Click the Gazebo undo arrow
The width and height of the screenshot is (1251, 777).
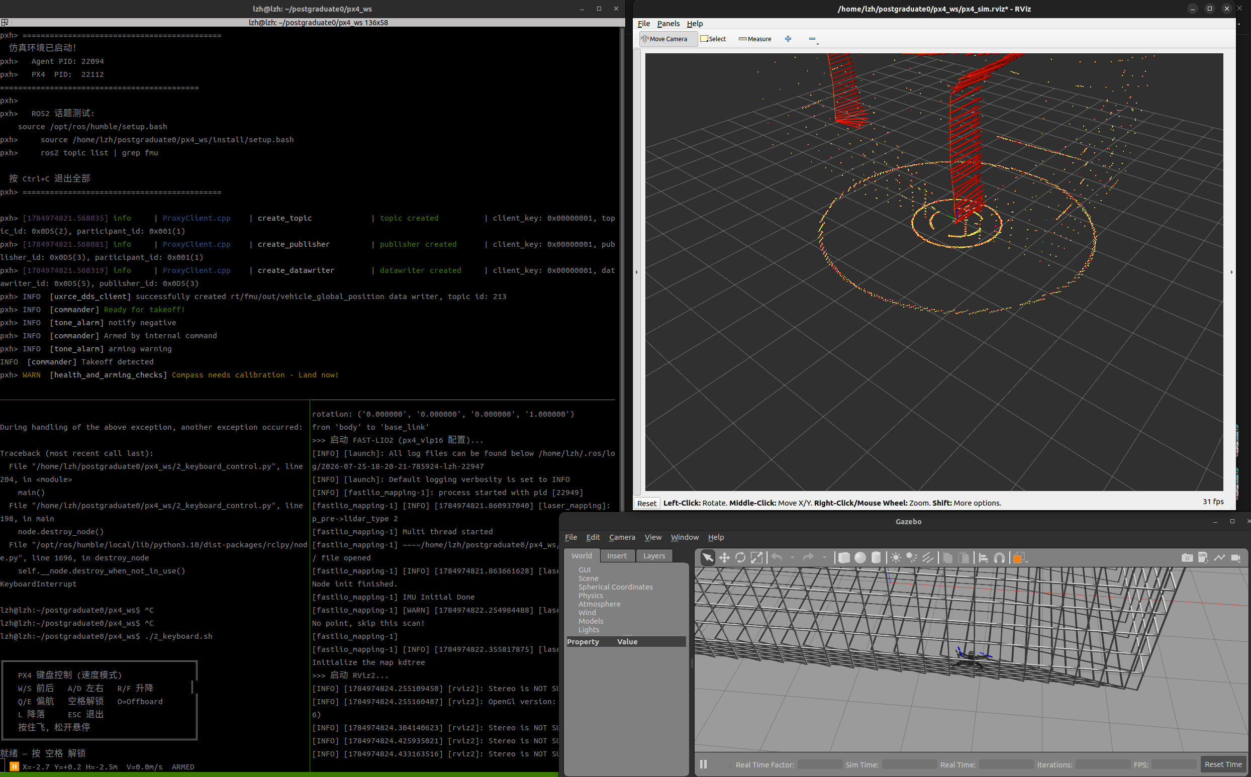777,557
